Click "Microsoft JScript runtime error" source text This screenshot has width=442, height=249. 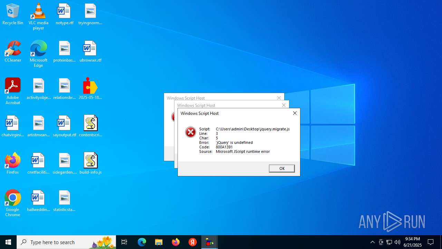[243, 151]
